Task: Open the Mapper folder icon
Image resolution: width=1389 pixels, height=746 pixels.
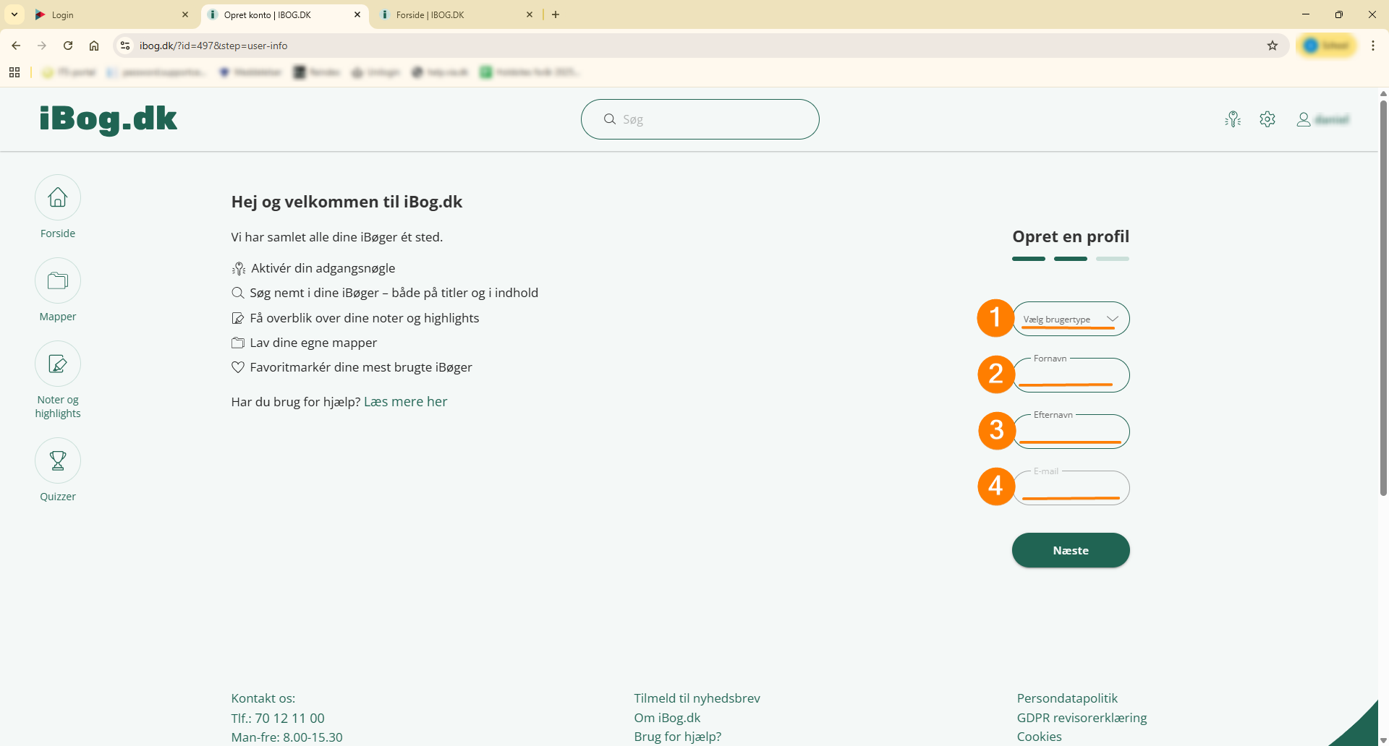Action: click(58, 280)
